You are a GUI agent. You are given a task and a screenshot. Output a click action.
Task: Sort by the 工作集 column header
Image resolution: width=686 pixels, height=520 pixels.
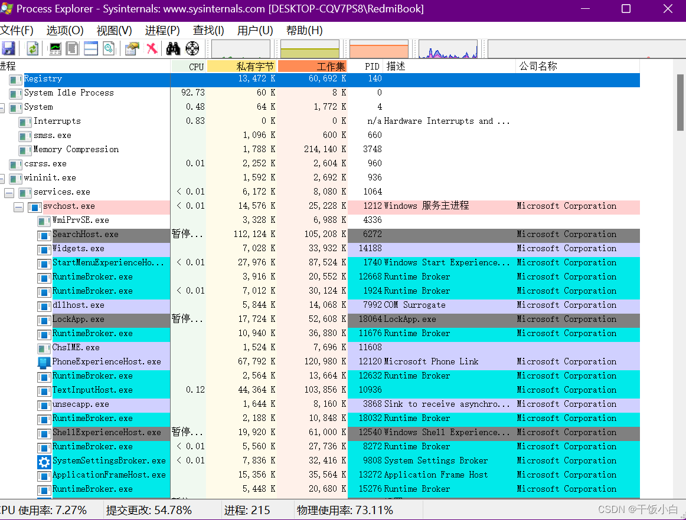pyautogui.click(x=312, y=67)
